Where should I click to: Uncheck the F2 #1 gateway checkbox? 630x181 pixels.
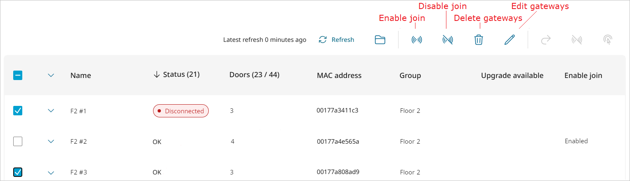[18, 110]
